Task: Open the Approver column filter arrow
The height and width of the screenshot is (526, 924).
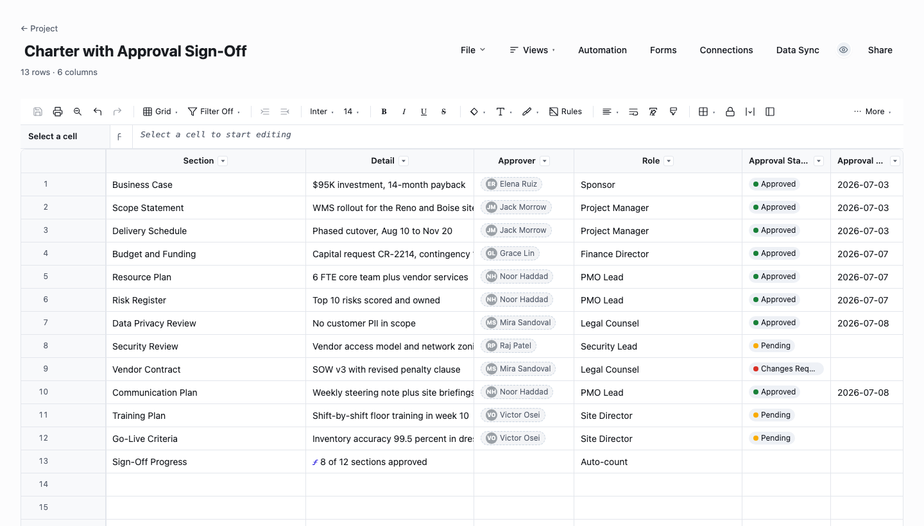Action: [x=545, y=161]
